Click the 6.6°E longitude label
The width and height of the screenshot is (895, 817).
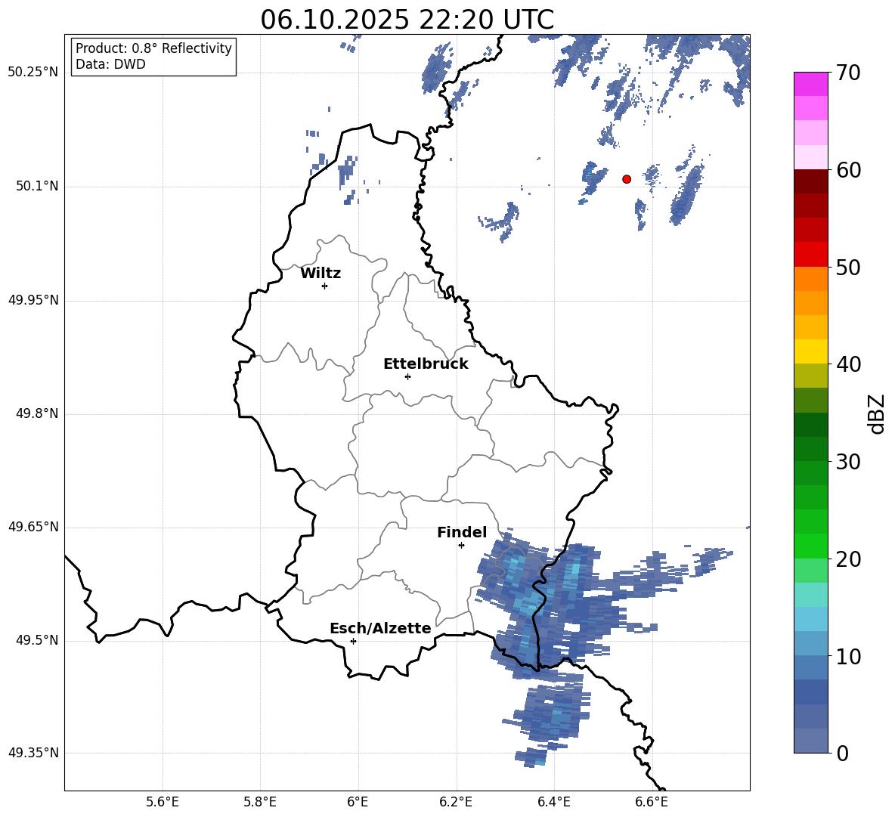pyautogui.click(x=652, y=802)
